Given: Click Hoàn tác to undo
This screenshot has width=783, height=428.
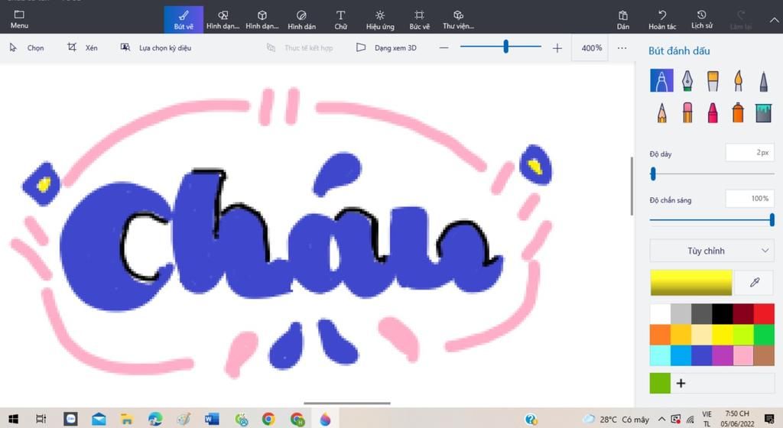Looking at the screenshot, I should [x=662, y=20].
